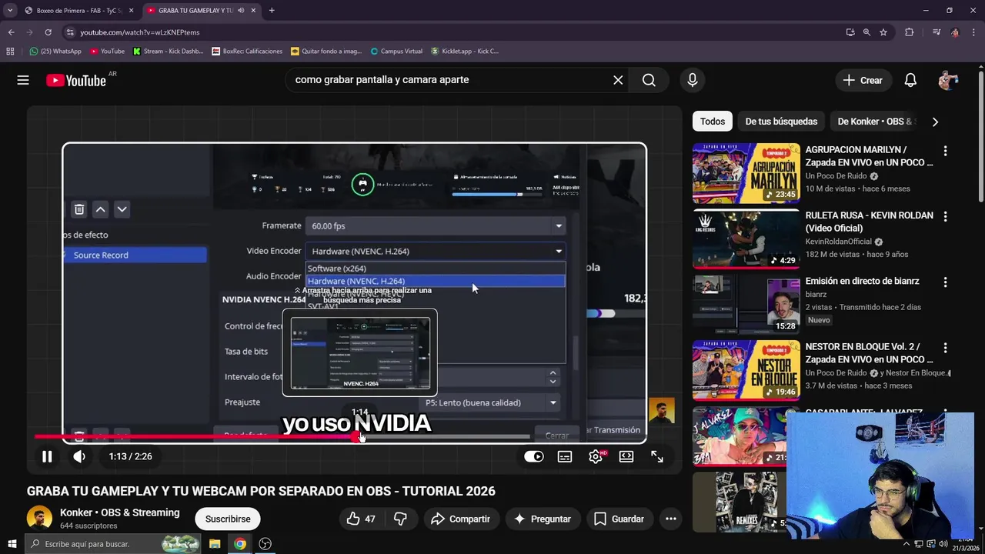Start voice search with the microphone

pos(693,80)
